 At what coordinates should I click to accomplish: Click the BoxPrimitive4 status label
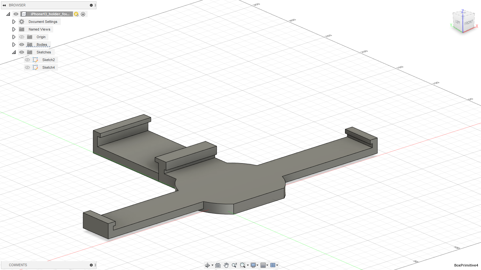[x=466, y=265]
